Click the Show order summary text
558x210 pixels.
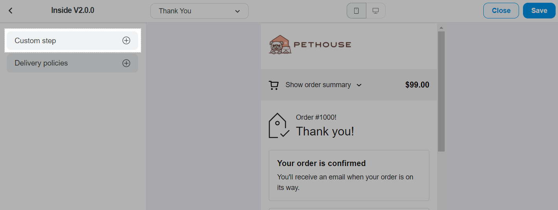tap(318, 85)
